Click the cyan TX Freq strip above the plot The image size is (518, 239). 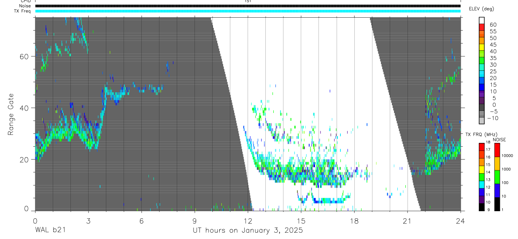coord(248,11)
